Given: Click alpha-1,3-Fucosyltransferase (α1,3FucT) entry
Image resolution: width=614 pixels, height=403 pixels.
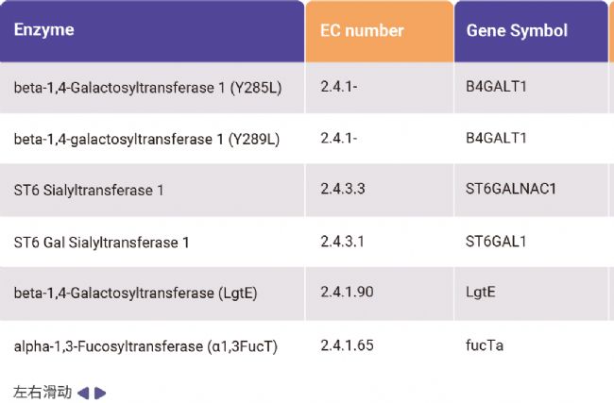Looking at the screenshot, I should 145,346.
